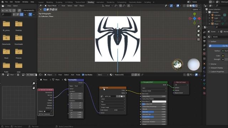Go to parent directory in file browser
Image resolution: width=228 pixels, height=128 pixels.
[x=10, y=10]
